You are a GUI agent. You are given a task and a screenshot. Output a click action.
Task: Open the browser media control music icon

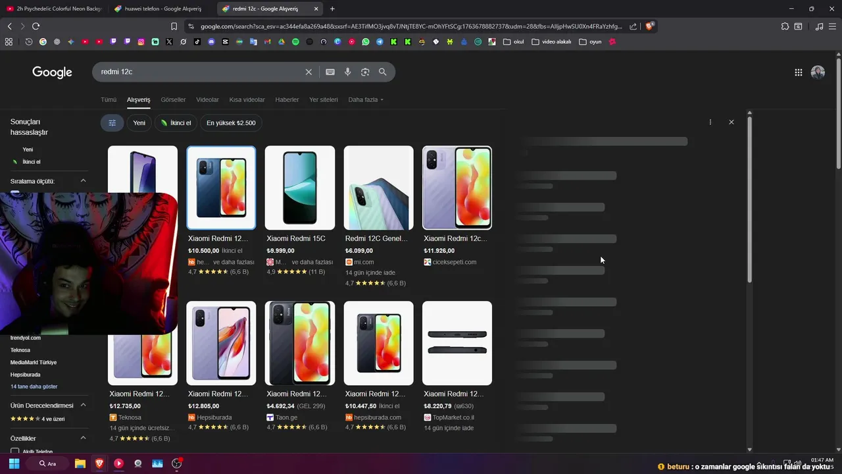tap(819, 26)
